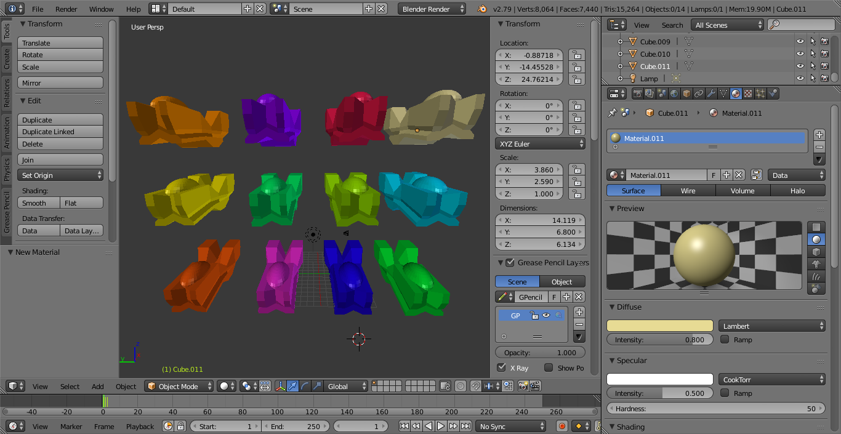This screenshot has height=434, width=841.
Task: Open the Texture properties tab (checker icon)
Action: 748,94
